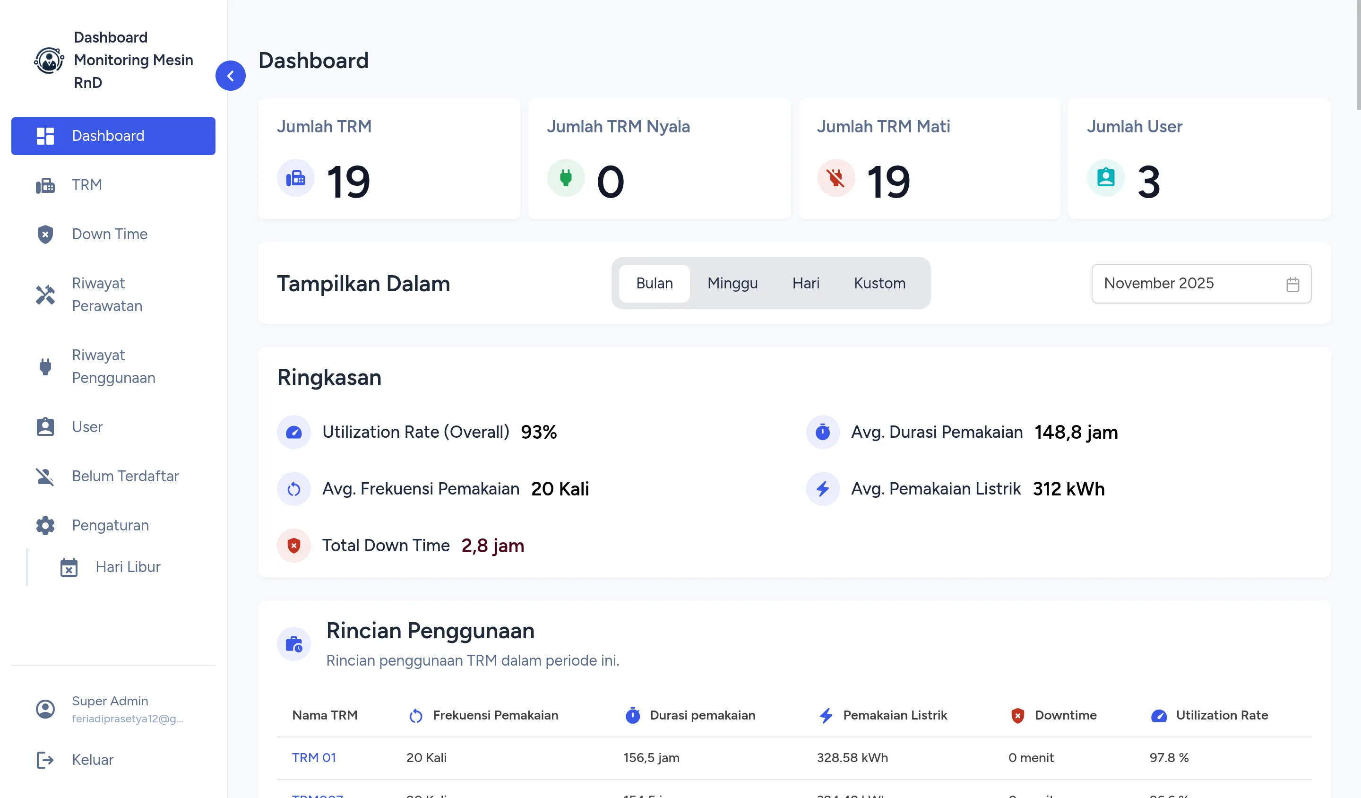Screen dimensions: 1361x798
Task: Click the 97.8 % cell for TRM 01
Action: pyautogui.click(x=1169, y=757)
